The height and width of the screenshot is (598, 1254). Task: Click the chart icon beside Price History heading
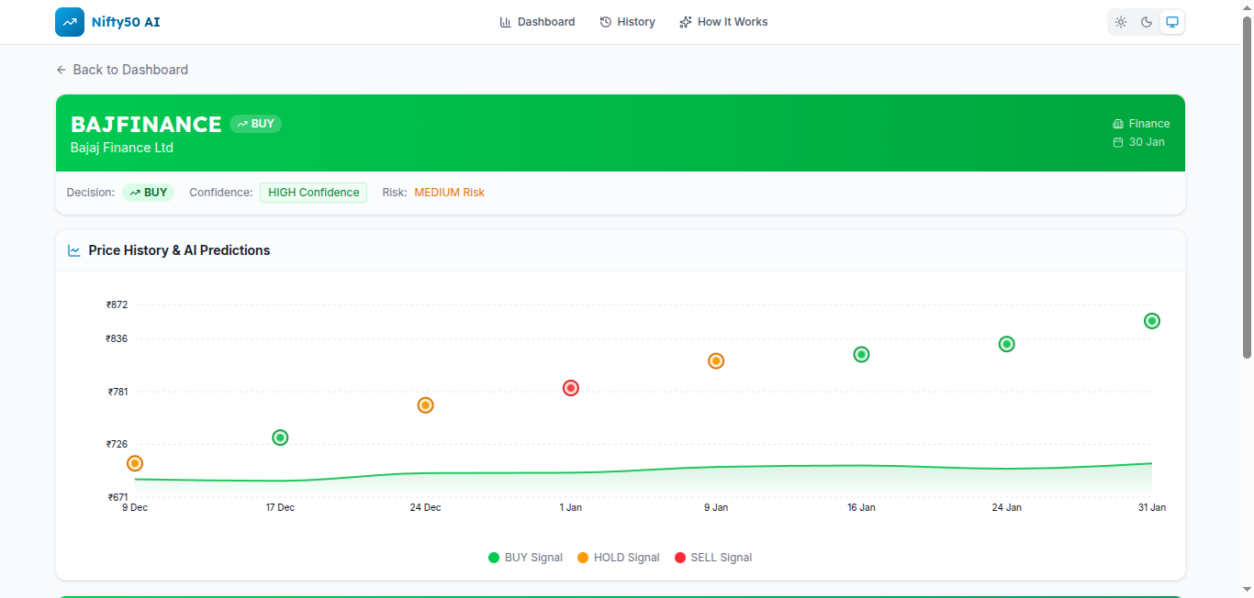pos(74,250)
